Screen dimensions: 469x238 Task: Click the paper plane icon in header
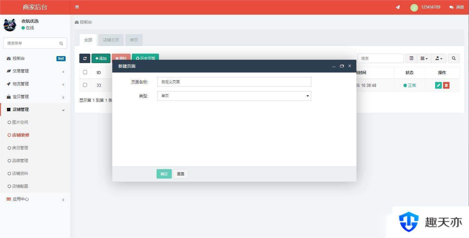click(x=398, y=7)
